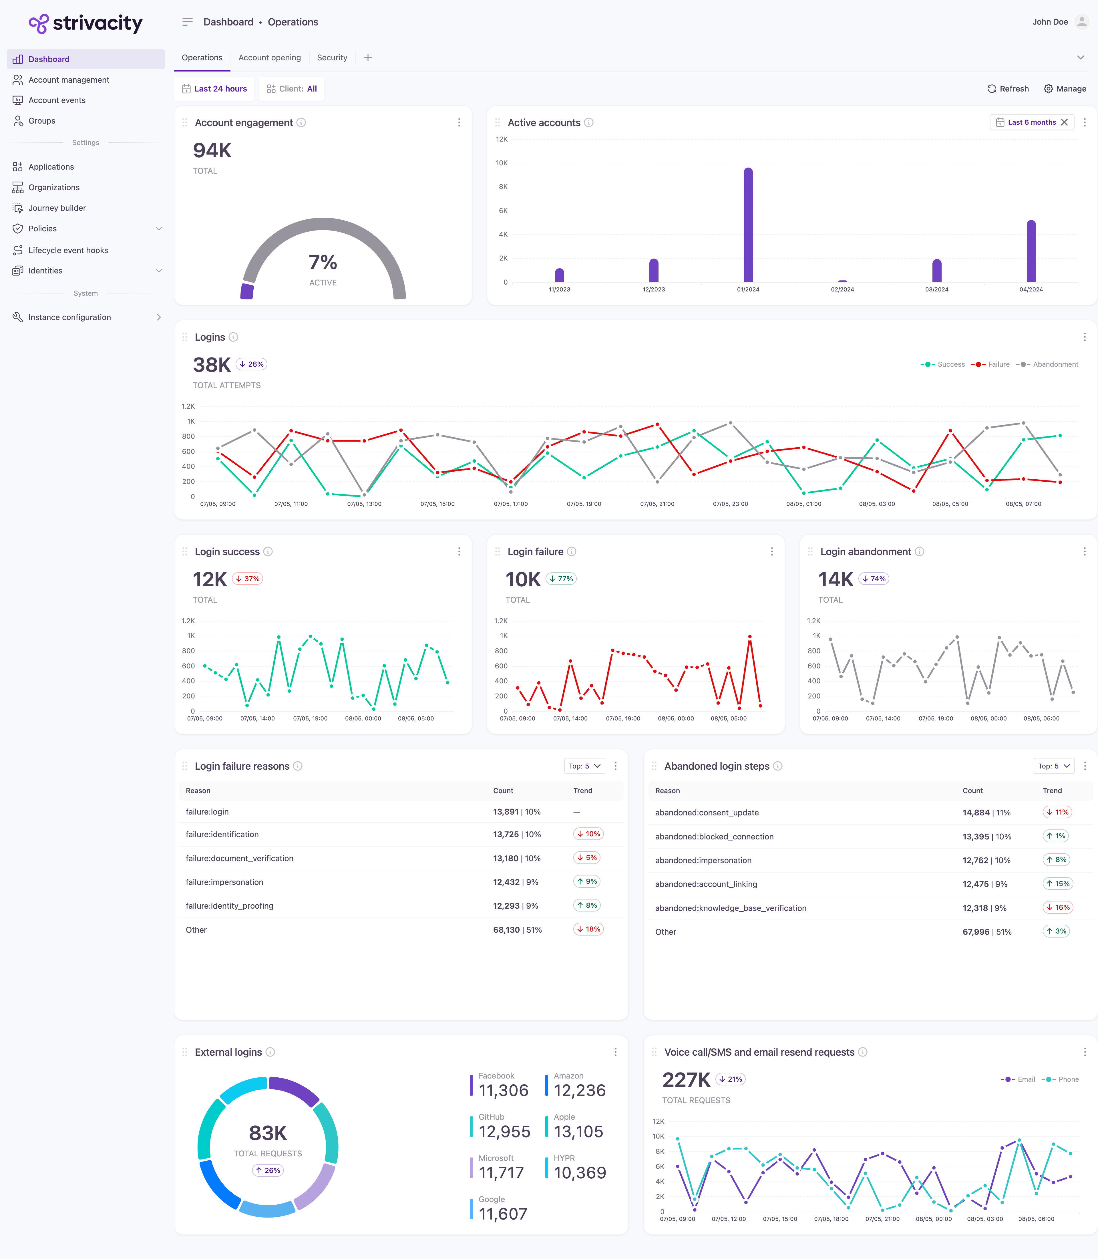Click the hamburger menu collapse icon
Viewport: 1098px width, 1259px height.
[188, 22]
